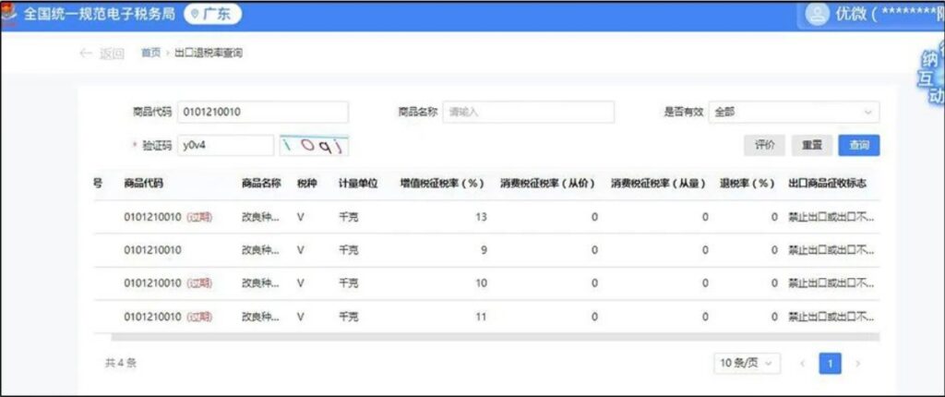Open the 是否有效 dropdown
The height and width of the screenshot is (397, 945).
click(794, 112)
